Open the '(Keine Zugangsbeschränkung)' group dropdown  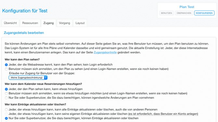click(x=28, y=78)
